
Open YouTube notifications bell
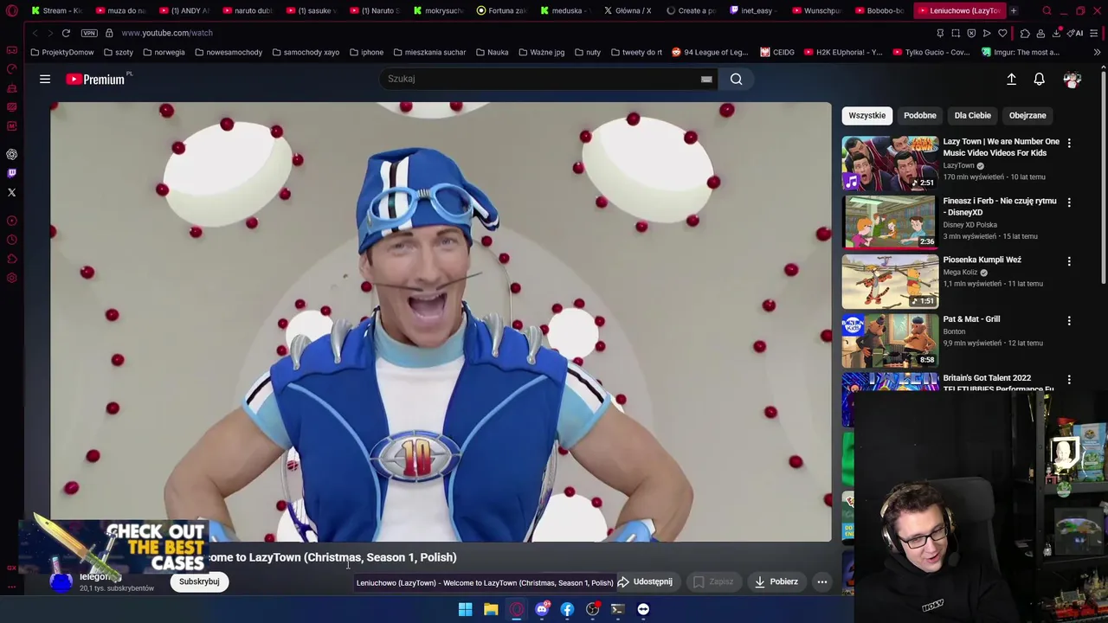pyautogui.click(x=1039, y=79)
